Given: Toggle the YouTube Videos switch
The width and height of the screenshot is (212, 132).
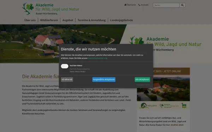Looking at the screenshot, I should click(x=65, y=66).
